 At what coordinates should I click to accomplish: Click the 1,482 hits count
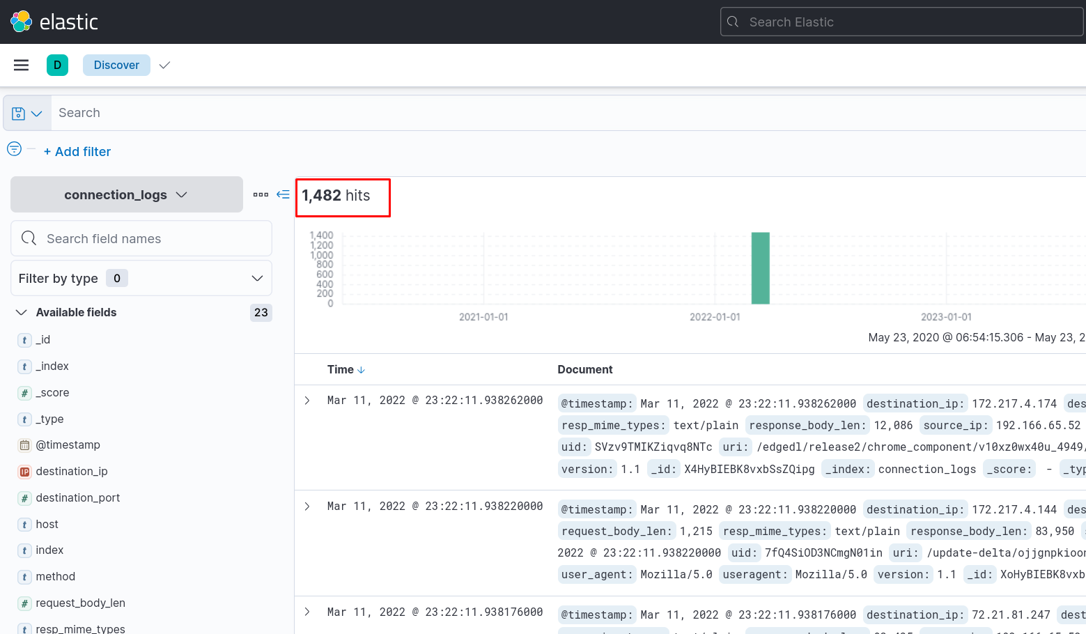[x=336, y=196]
